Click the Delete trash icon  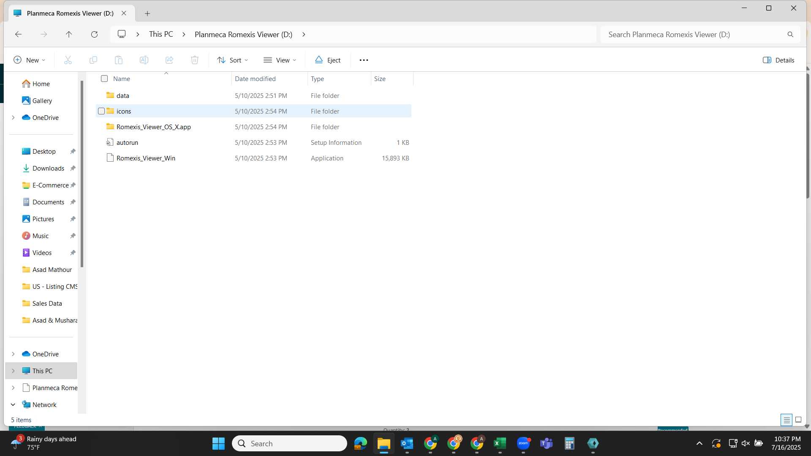click(195, 60)
